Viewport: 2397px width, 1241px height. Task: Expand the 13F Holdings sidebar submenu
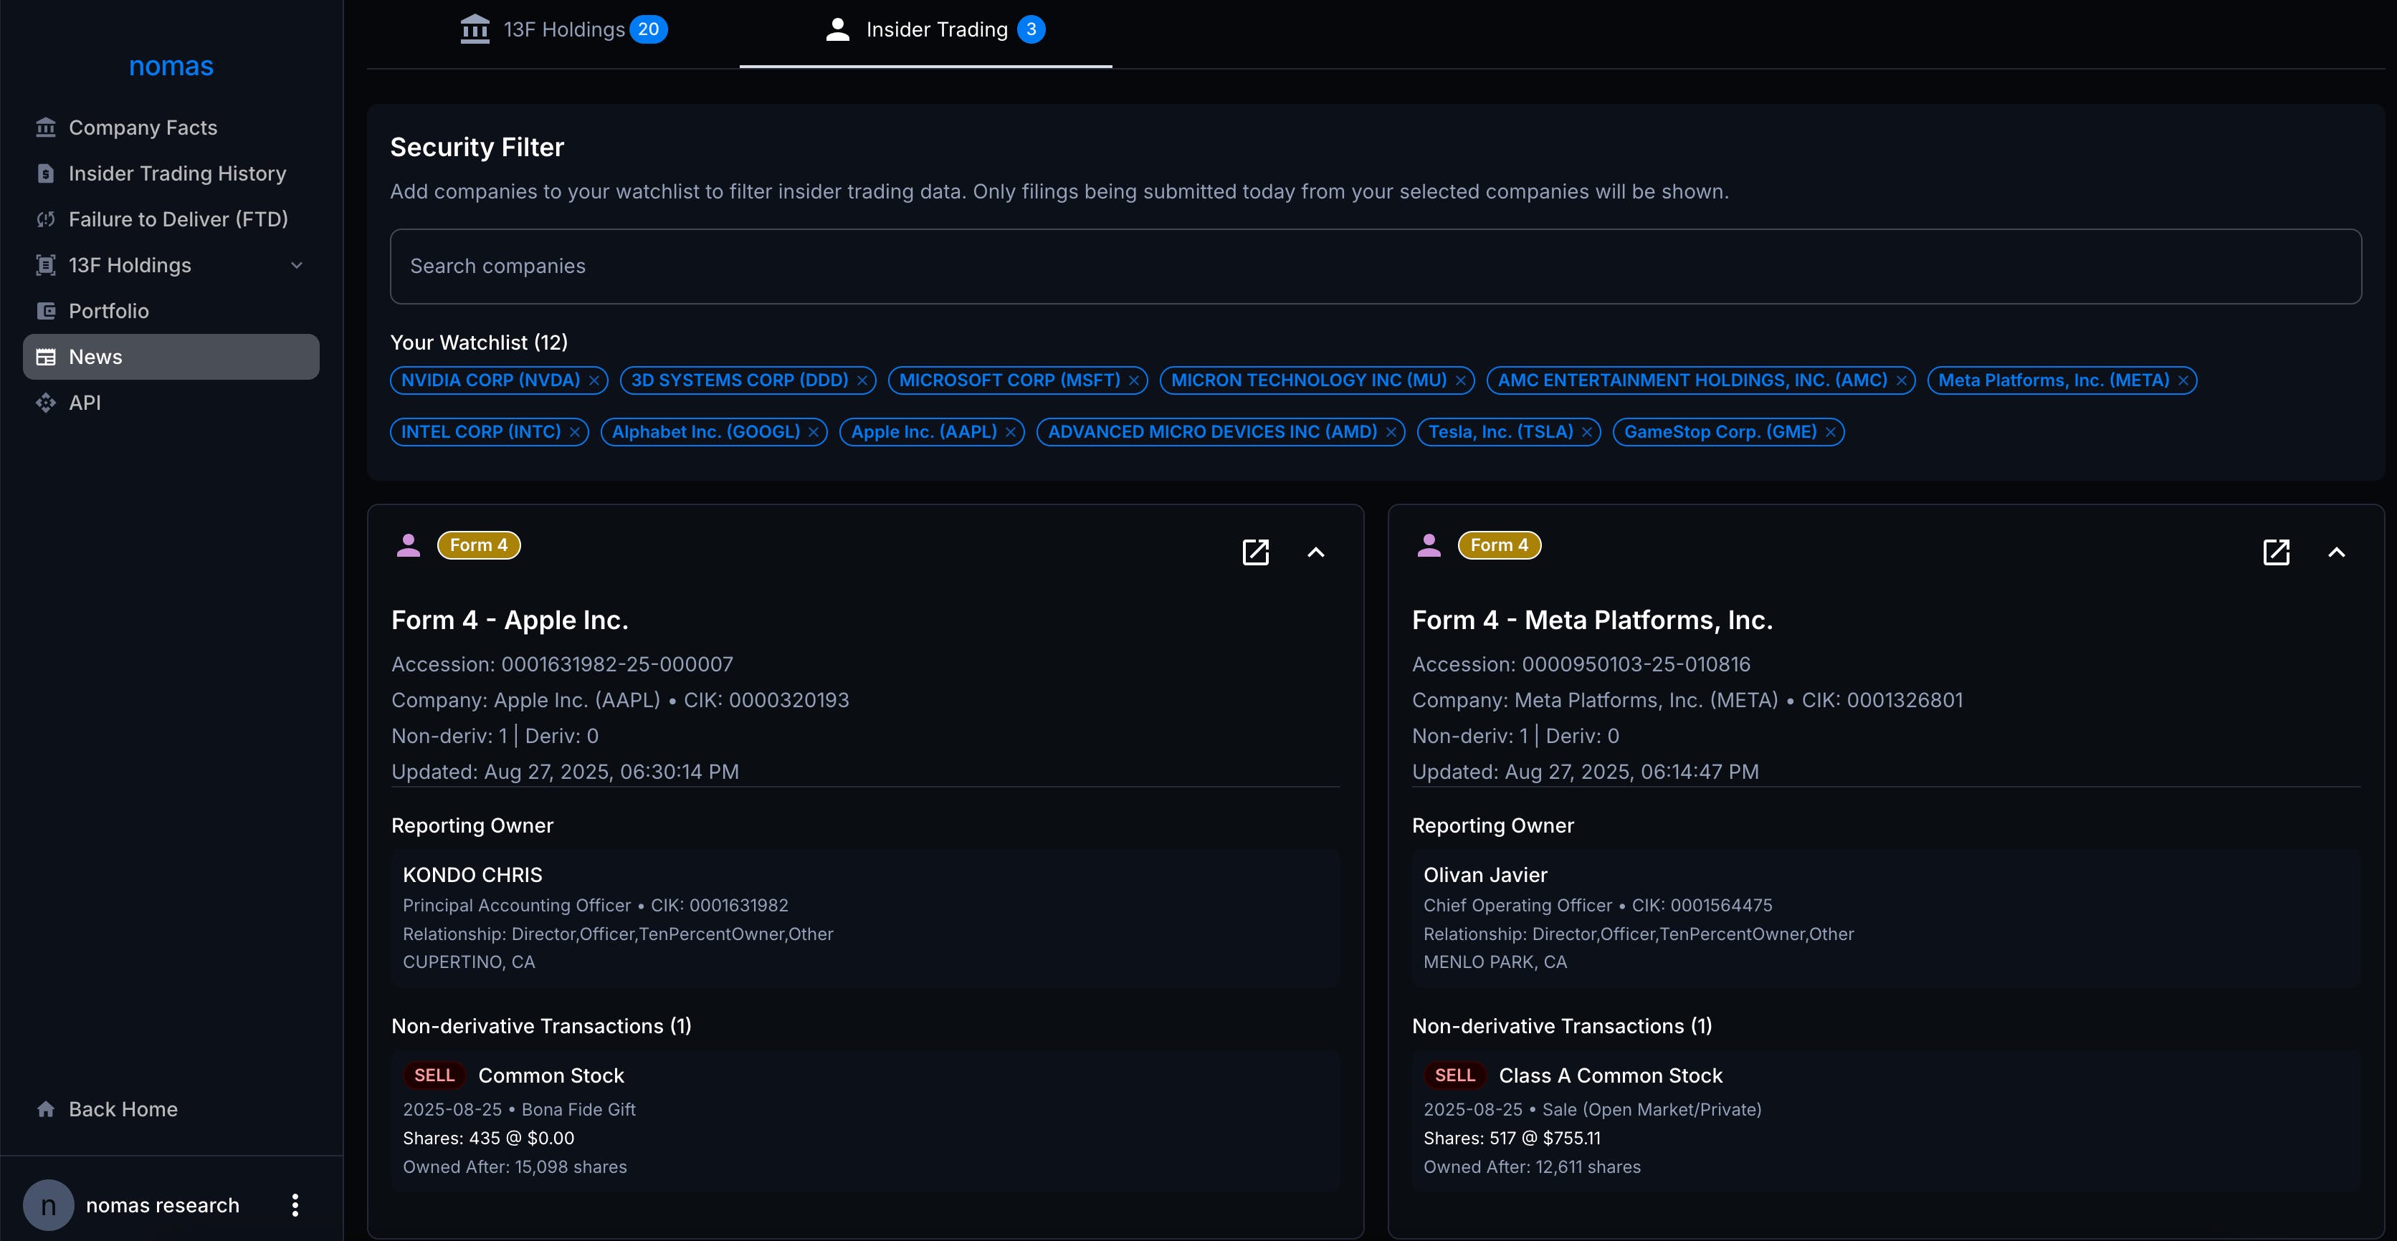(297, 265)
